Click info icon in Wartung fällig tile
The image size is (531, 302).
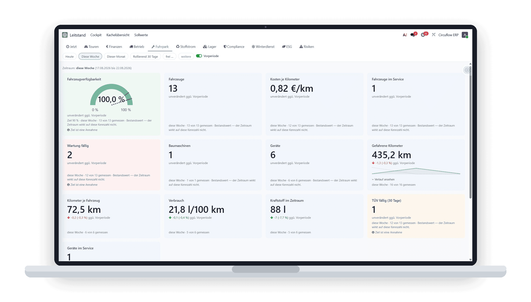[68, 185]
